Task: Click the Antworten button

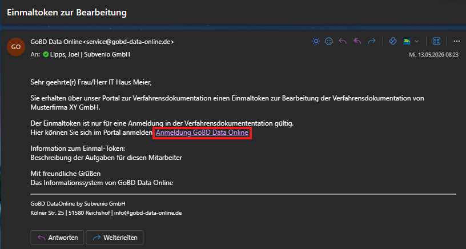Action: coord(57,238)
